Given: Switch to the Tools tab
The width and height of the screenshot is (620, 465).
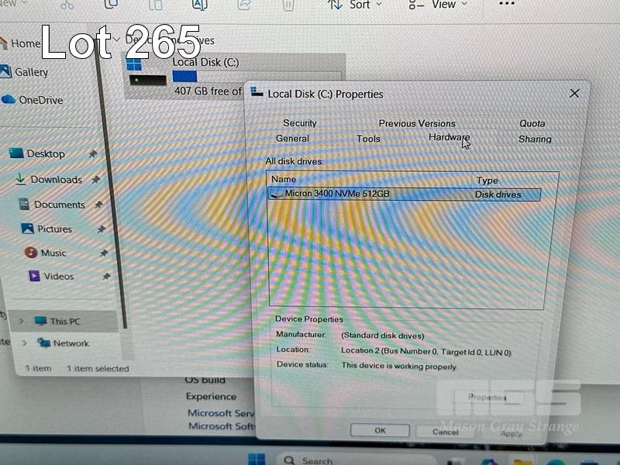Looking at the screenshot, I should tap(368, 139).
